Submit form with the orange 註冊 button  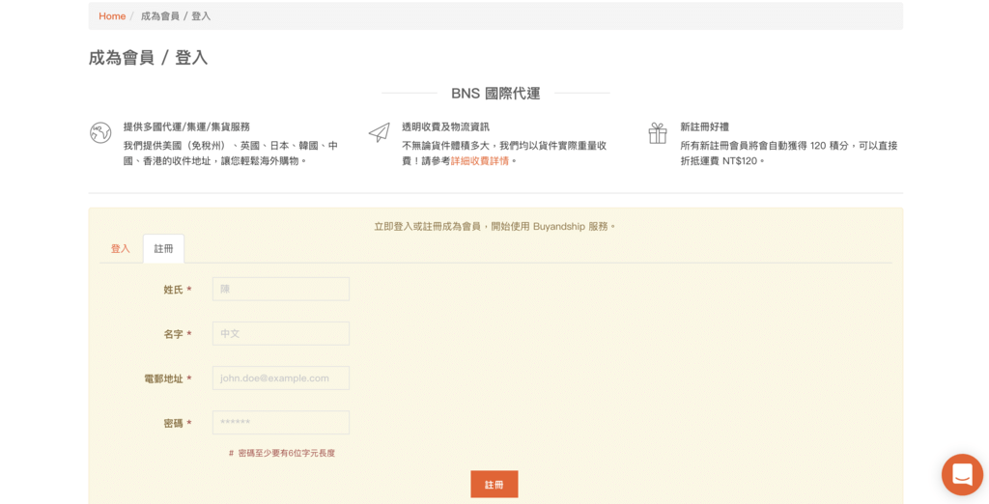coord(494,485)
